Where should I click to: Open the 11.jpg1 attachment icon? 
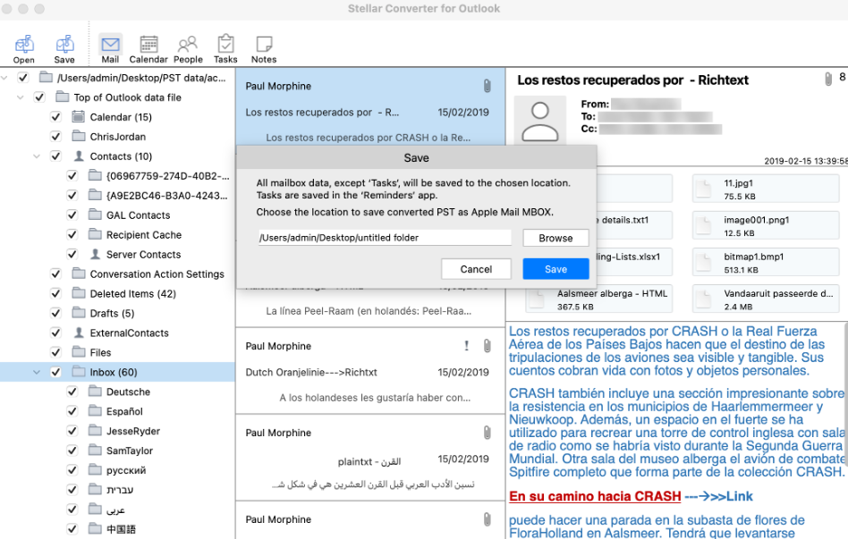(x=703, y=189)
